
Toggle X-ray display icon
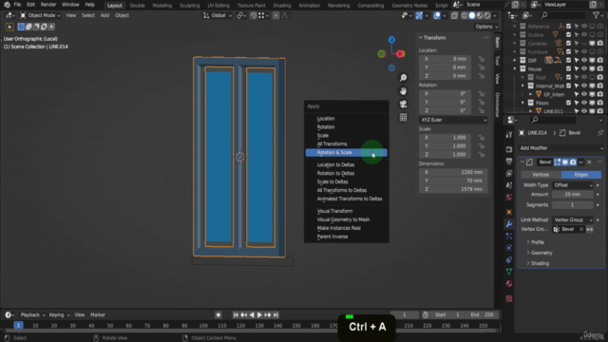point(454,15)
